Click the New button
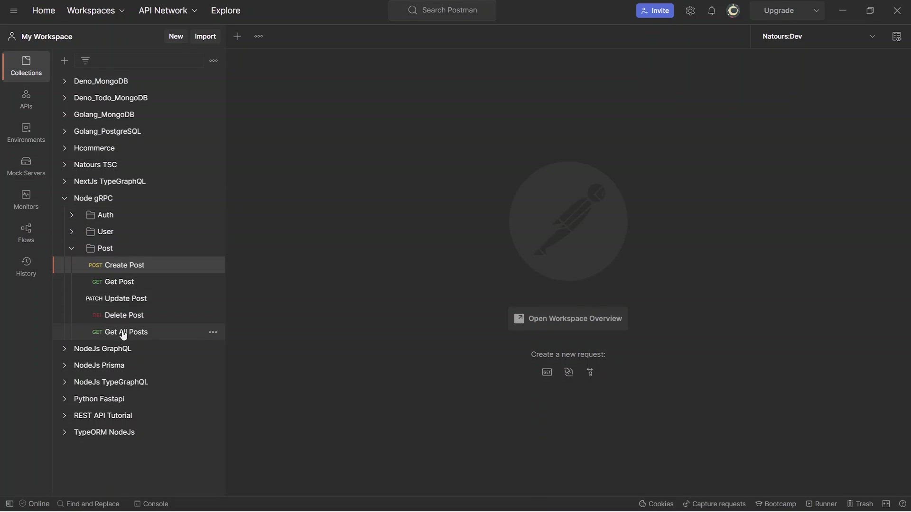This screenshot has width=911, height=512. click(x=176, y=37)
